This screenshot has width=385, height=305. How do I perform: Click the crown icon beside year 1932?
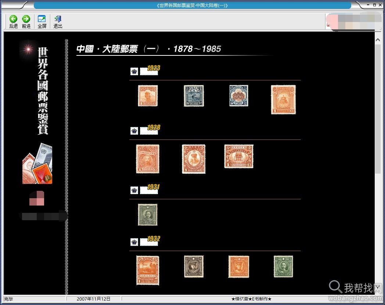point(134,242)
